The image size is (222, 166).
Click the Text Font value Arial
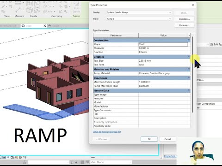click(163, 65)
